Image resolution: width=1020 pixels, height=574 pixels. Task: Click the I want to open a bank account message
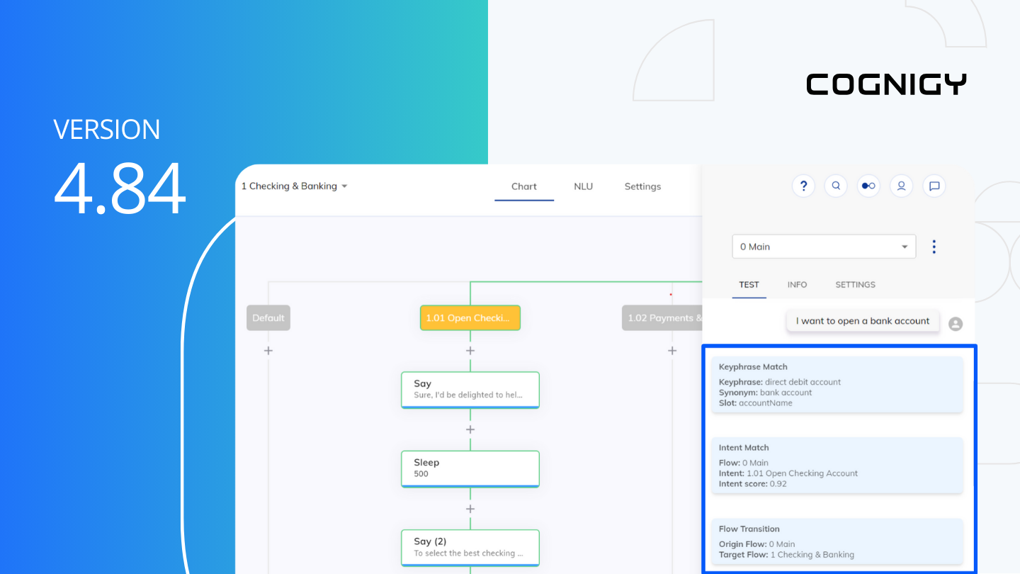point(862,320)
